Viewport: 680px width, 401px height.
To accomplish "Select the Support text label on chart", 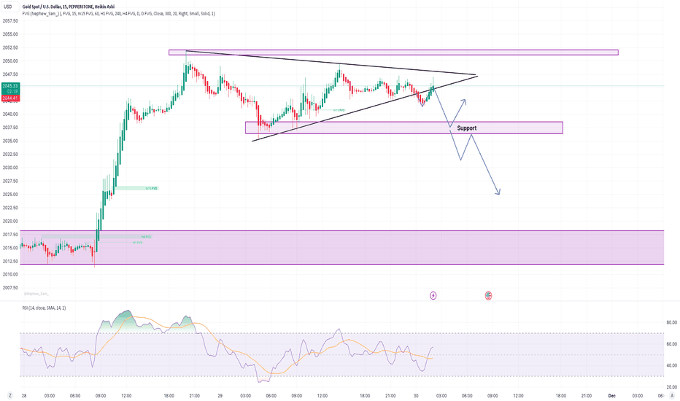I will click(x=467, y=128).
